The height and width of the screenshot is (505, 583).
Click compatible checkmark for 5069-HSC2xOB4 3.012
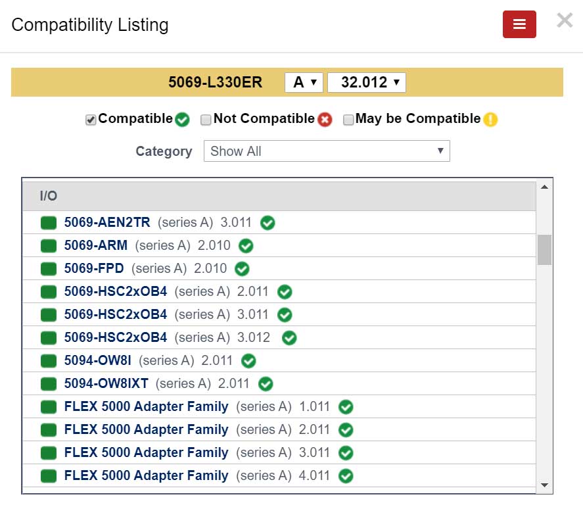[x=289, y=339]
